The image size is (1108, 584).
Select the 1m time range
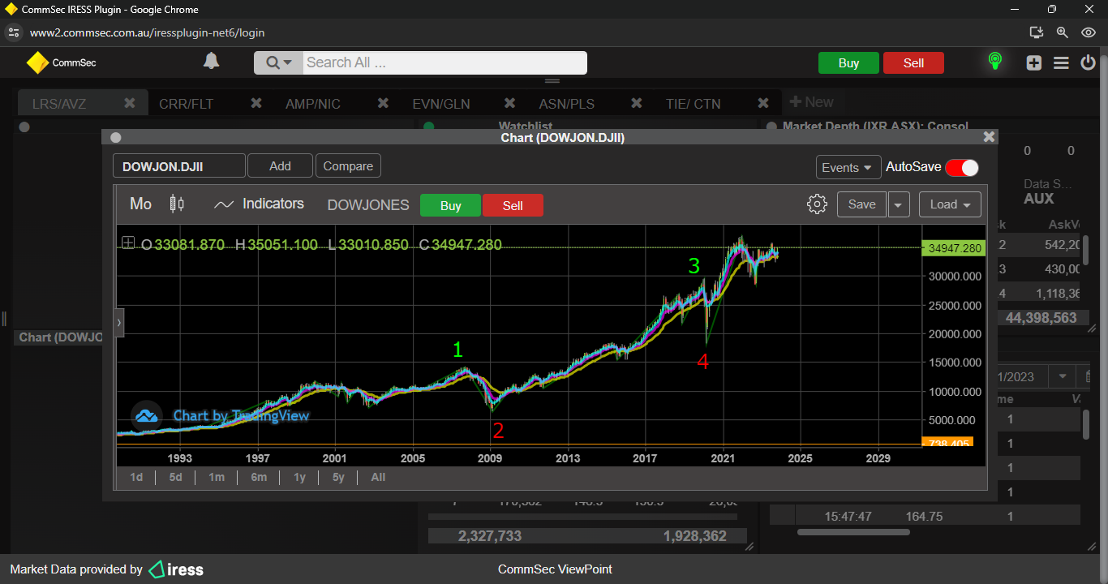217,477
